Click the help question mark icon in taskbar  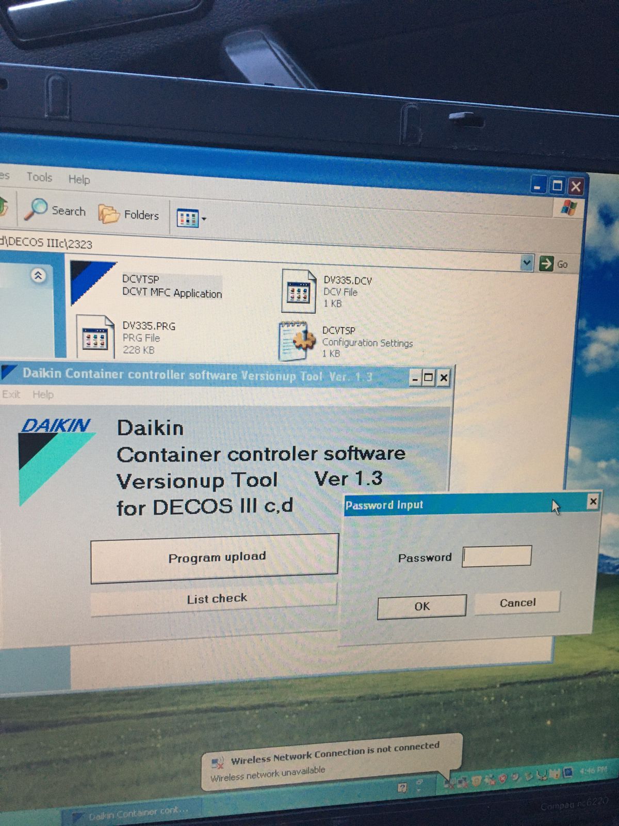pos(402,787)
